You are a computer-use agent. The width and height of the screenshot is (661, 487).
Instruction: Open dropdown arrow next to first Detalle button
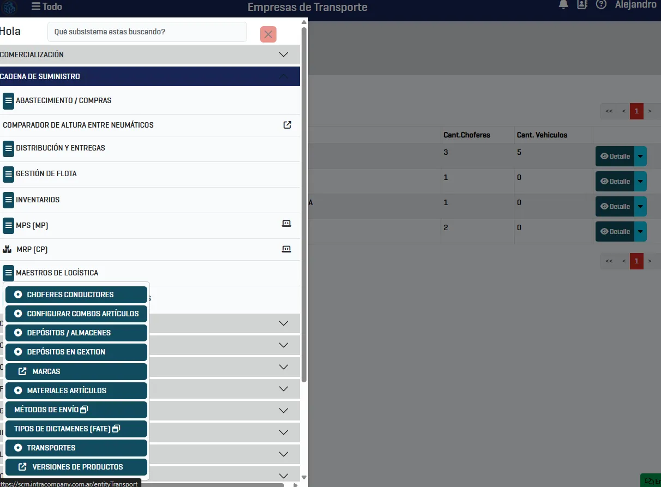(x=640, y=157)
